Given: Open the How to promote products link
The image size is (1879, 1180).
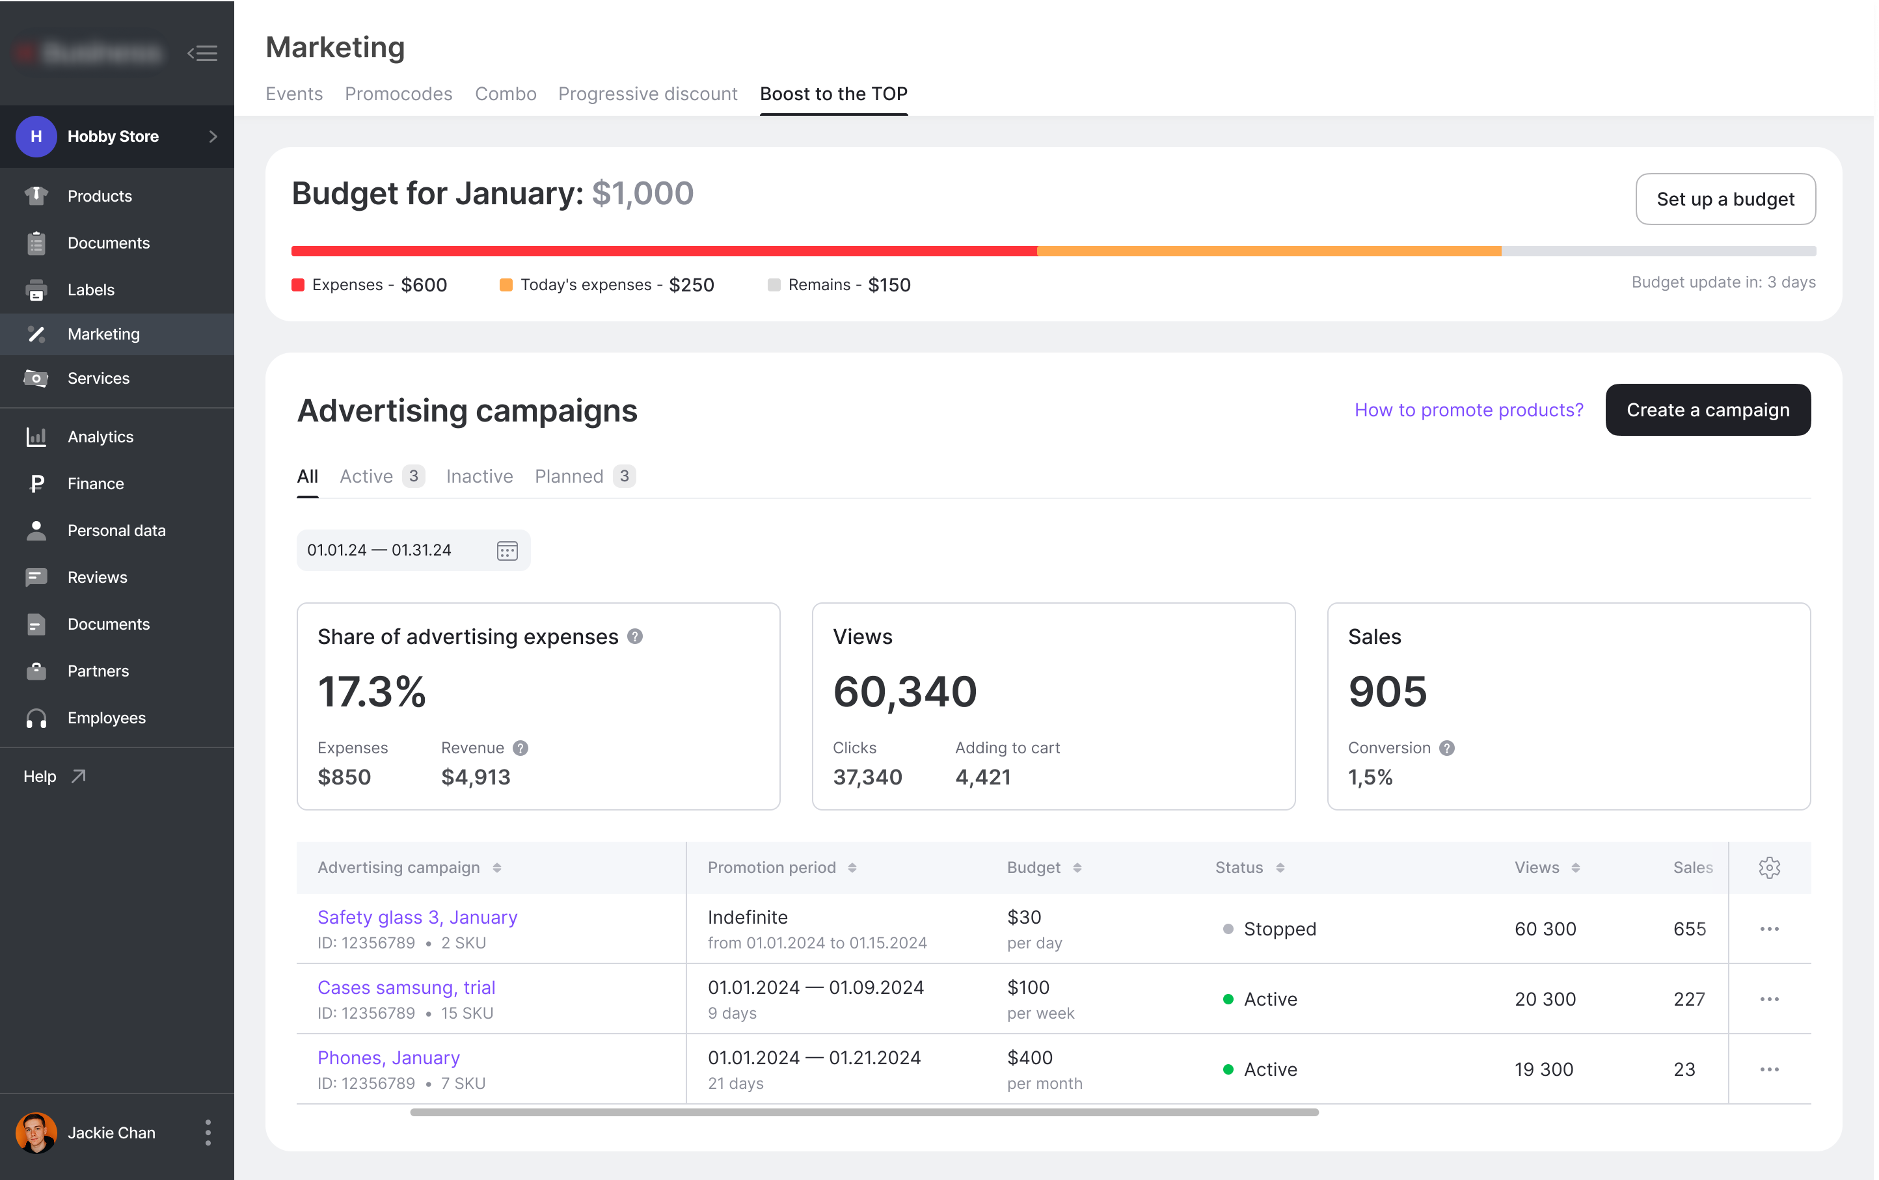Looking at the screenshot, I should click(x=1468, y=409).
